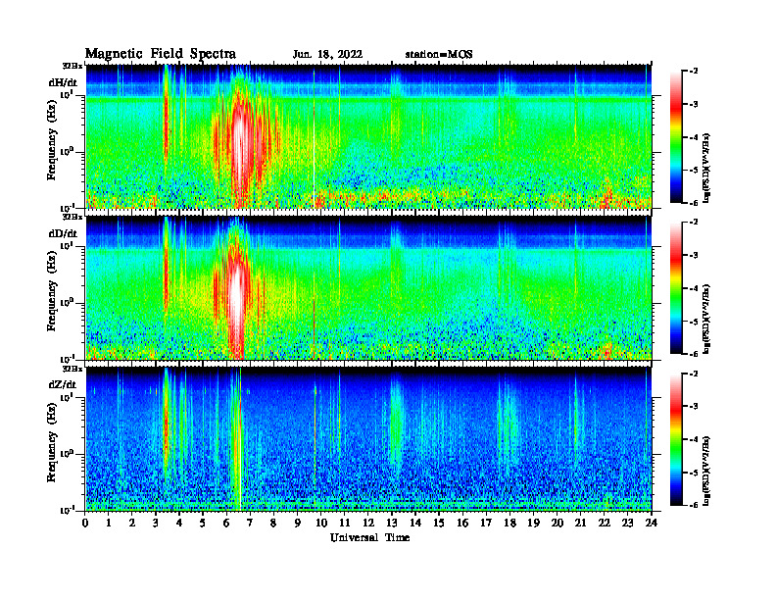Click the -5 tick label on dD/dt colorbar

coord(694,322)
